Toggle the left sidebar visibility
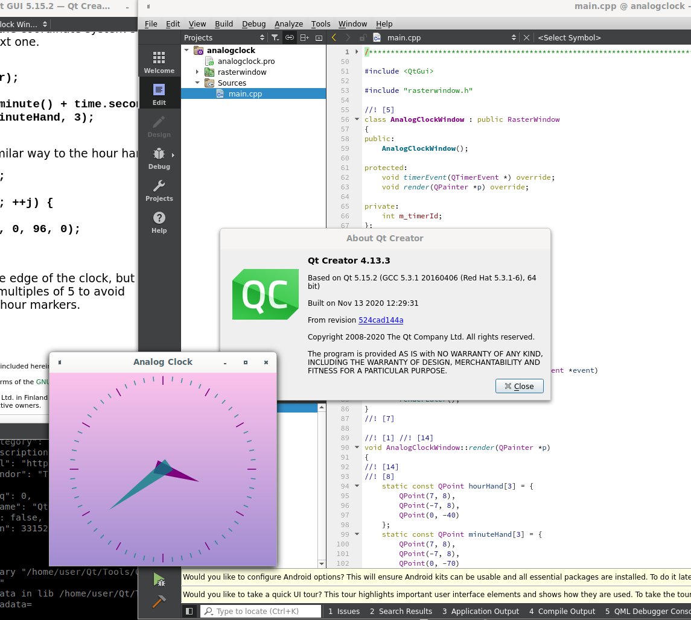 pyautogui.click(x=189, y=611)
